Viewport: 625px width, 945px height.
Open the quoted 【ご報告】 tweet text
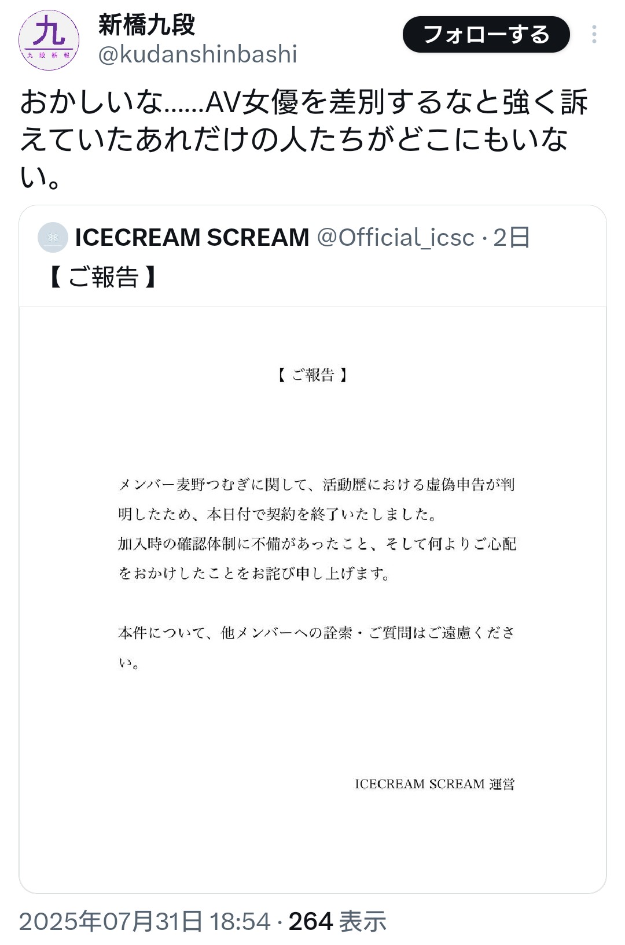[x=103, y=277]
